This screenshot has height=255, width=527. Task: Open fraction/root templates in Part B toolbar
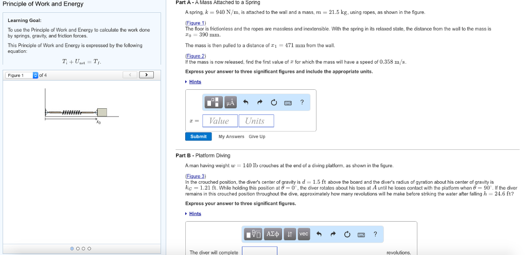point(253,234)
